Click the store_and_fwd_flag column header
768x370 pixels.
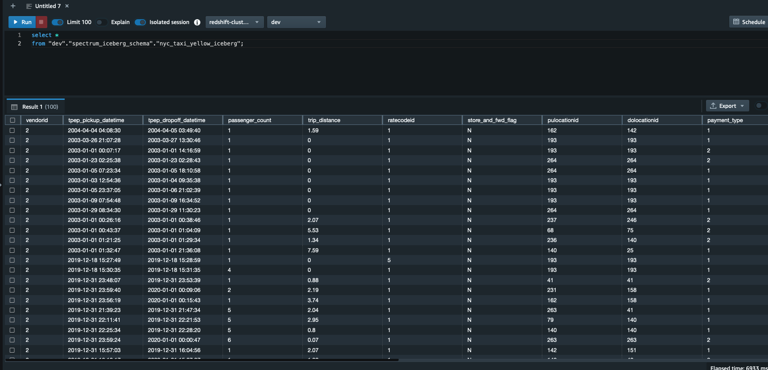tap(502, 120)
